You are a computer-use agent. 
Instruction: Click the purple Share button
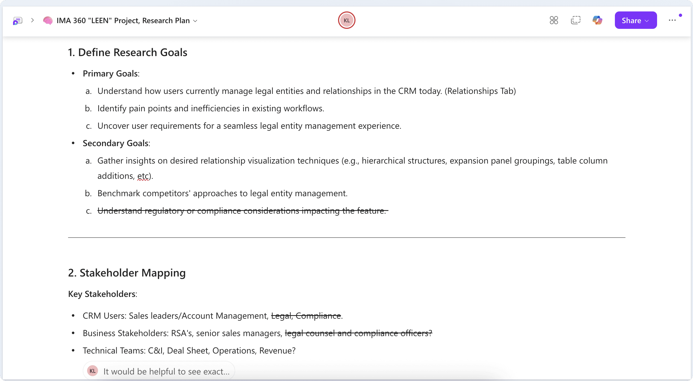pyautogui.click(x=631, y=20)
